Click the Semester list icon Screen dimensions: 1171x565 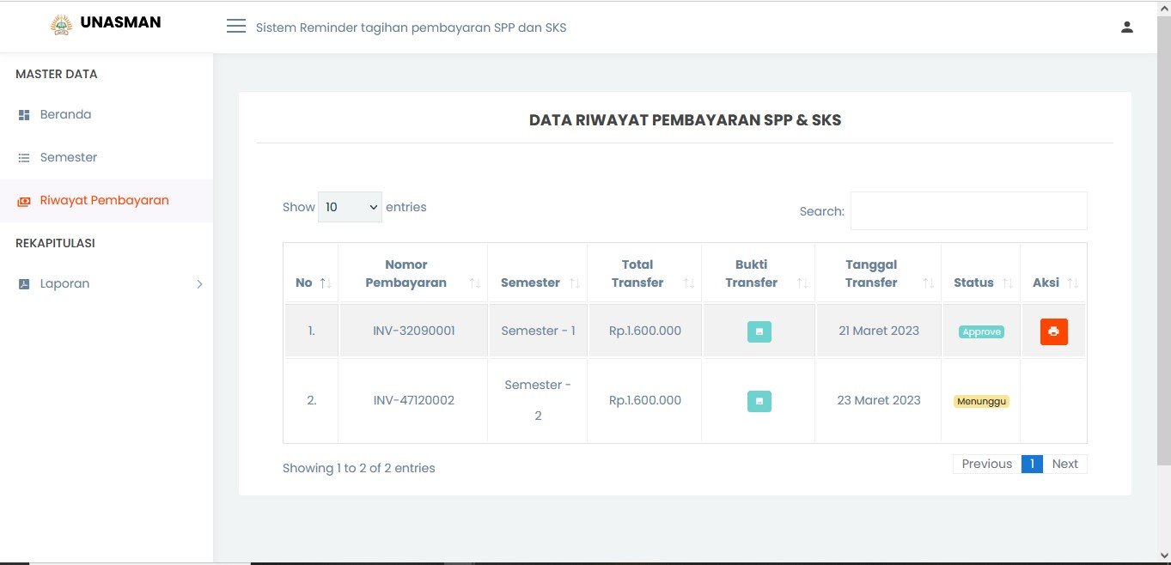click(x=24, y=158)
